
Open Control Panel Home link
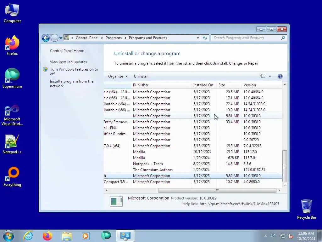click(67, 51)
